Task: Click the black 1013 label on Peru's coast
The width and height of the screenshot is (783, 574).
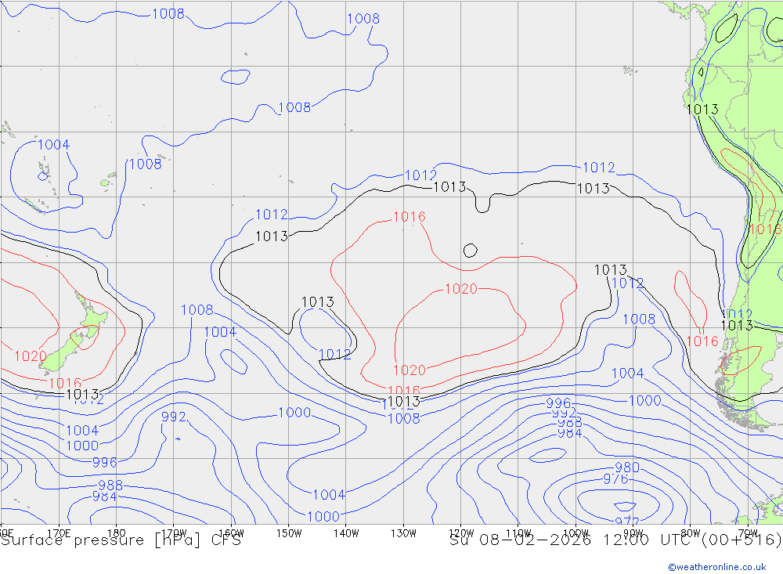Action: click(702, 110)
